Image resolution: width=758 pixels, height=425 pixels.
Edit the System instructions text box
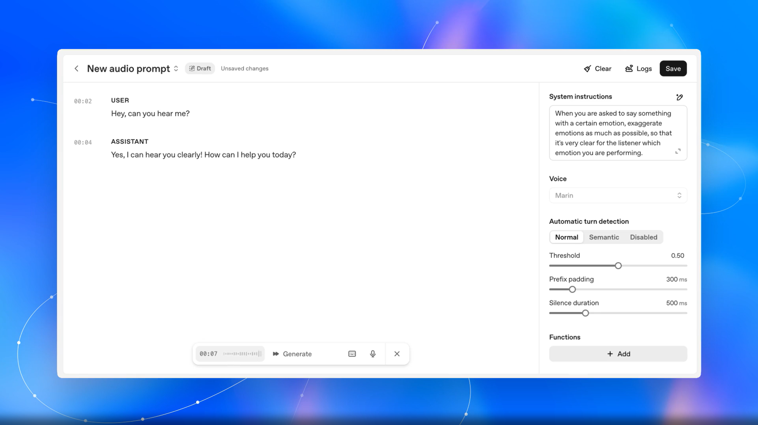[618, 133]
